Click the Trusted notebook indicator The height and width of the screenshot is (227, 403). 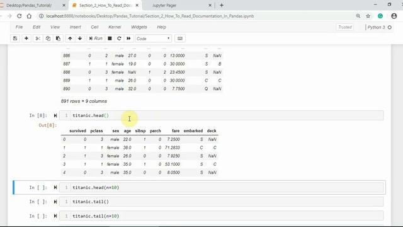(345, 27)
